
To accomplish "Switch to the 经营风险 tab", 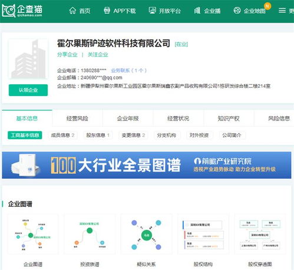I will [x=77, y=118].
